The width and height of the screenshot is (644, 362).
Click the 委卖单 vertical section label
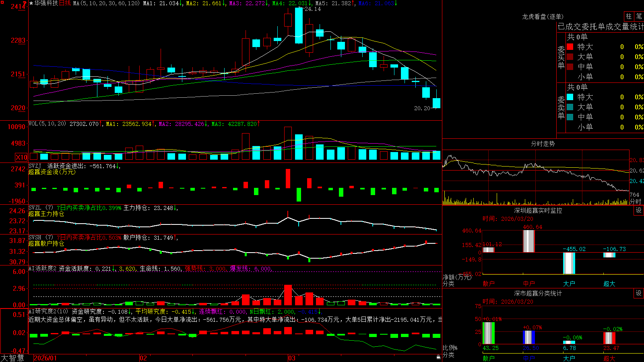[x=561, y=108]
